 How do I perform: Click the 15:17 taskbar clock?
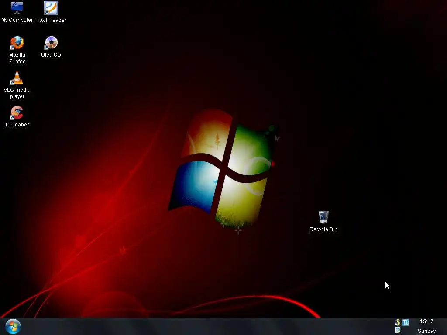click(426, 321)
